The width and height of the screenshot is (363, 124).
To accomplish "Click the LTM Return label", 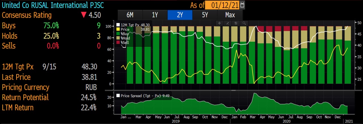I will tap(18, 108).
